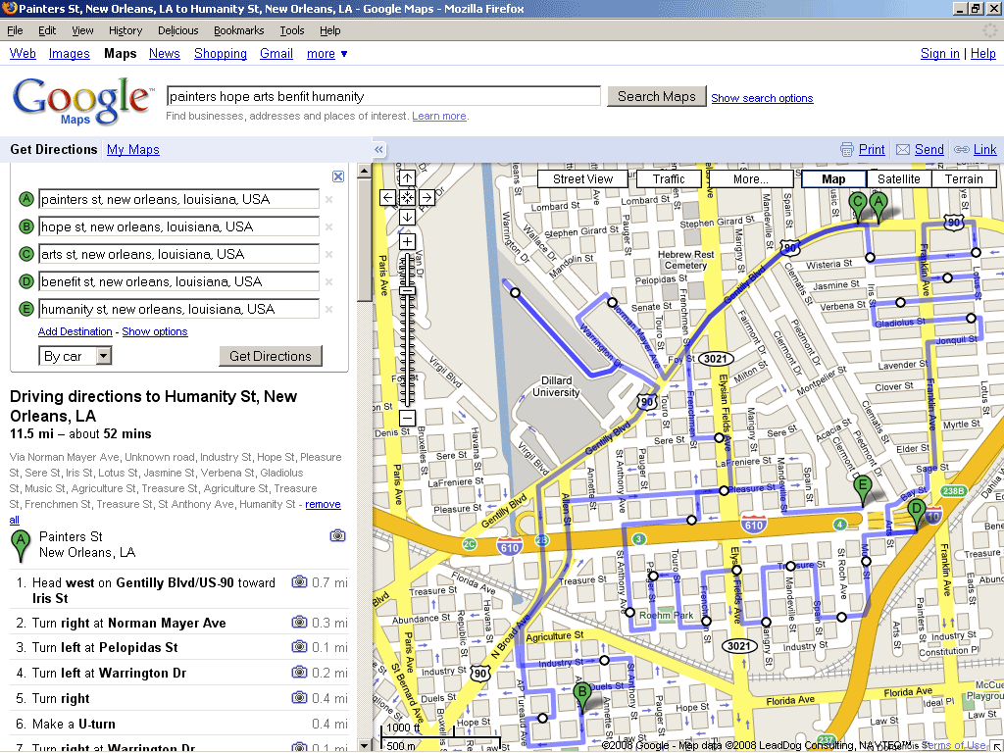Image resolution: width=1004 pixels, height=753 pixels.
Task: Switch map to Terrain view
Action: [x=964, y=179]
